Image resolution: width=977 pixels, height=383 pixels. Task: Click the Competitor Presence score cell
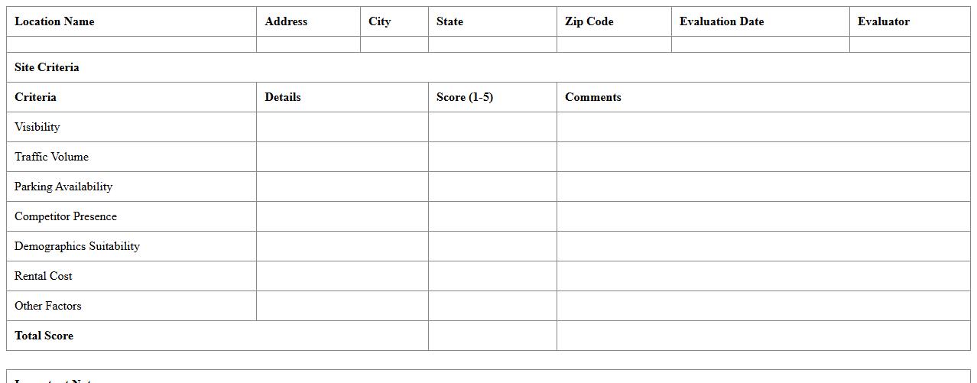492,216
